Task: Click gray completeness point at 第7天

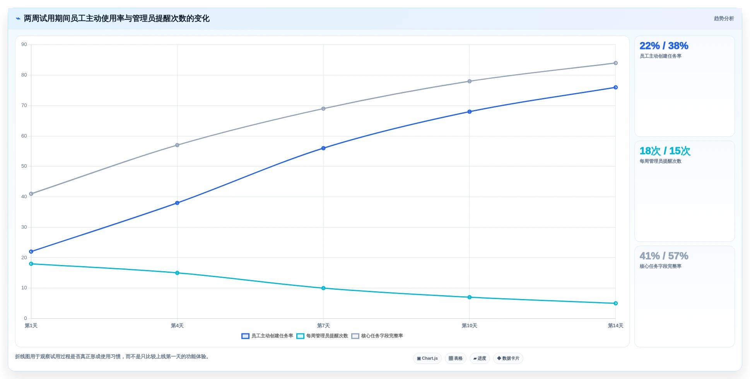Action: (x=323, y=109)
